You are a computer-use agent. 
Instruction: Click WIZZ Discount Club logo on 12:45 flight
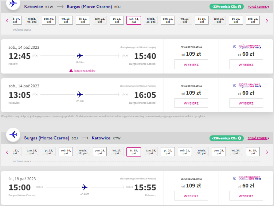pyautogui.click(x=250, y=47)
